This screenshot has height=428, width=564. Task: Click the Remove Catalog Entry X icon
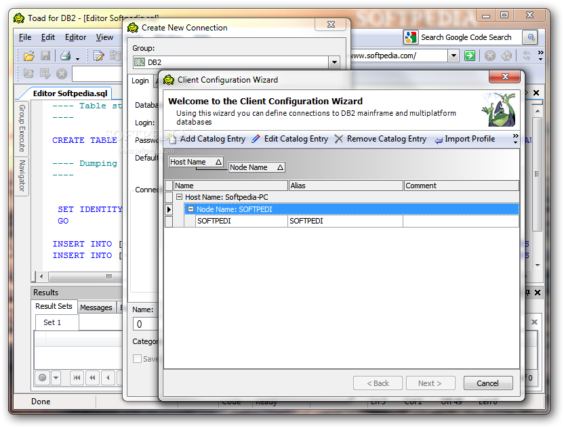(x=338, y=139)
